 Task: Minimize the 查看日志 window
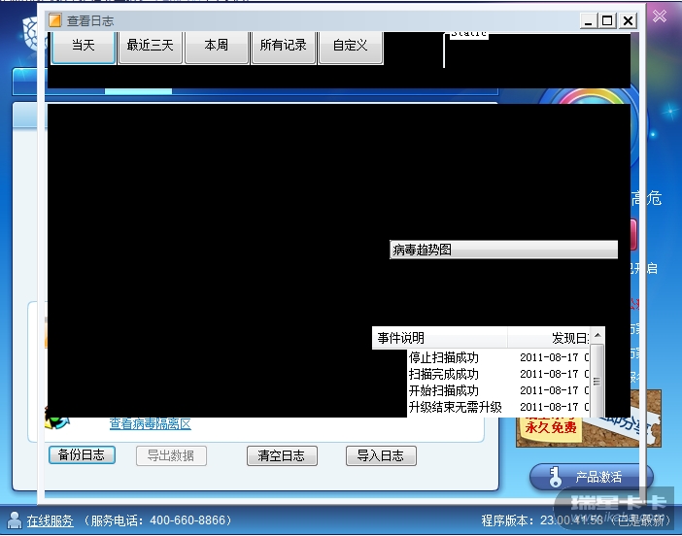(588, 20)
